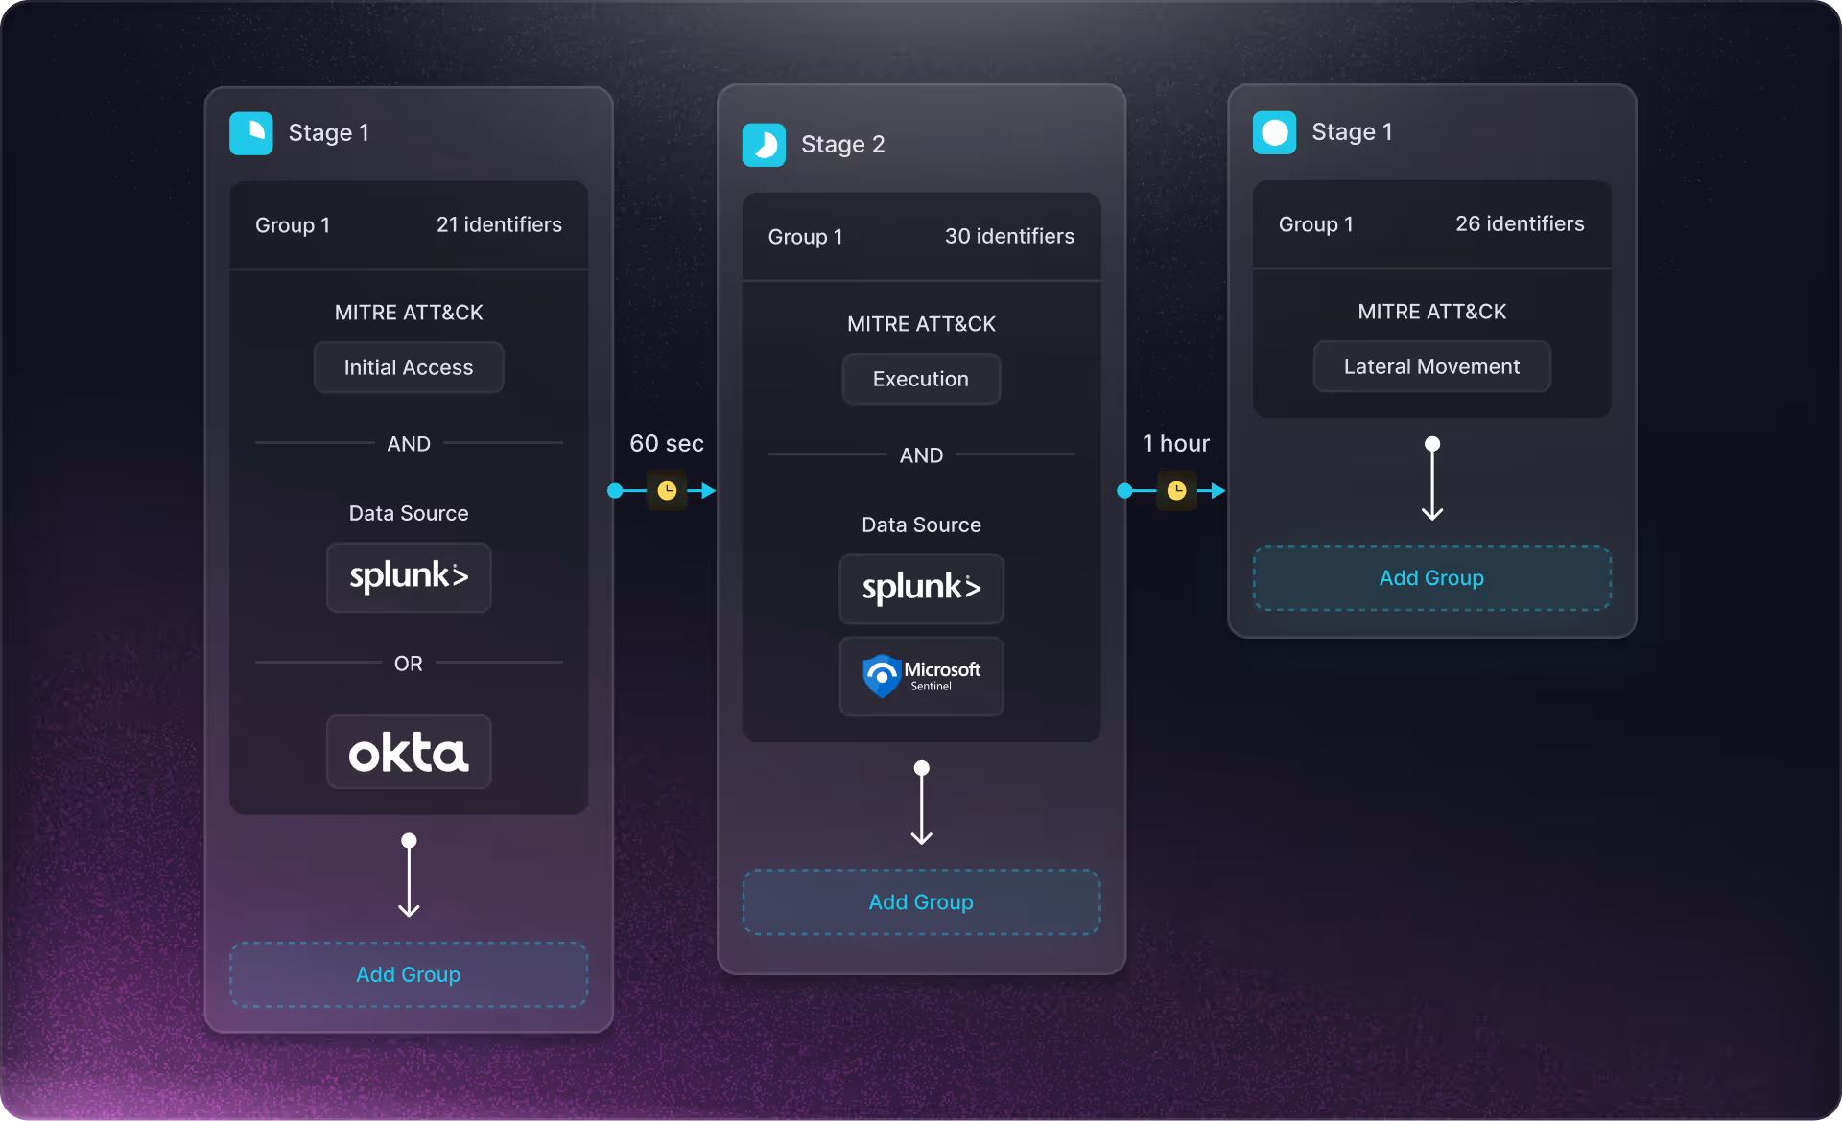This screenshot has width=1842, height=1121.
Task: Add Group under Stage 2 panel
Action: [x=921, y=902]
